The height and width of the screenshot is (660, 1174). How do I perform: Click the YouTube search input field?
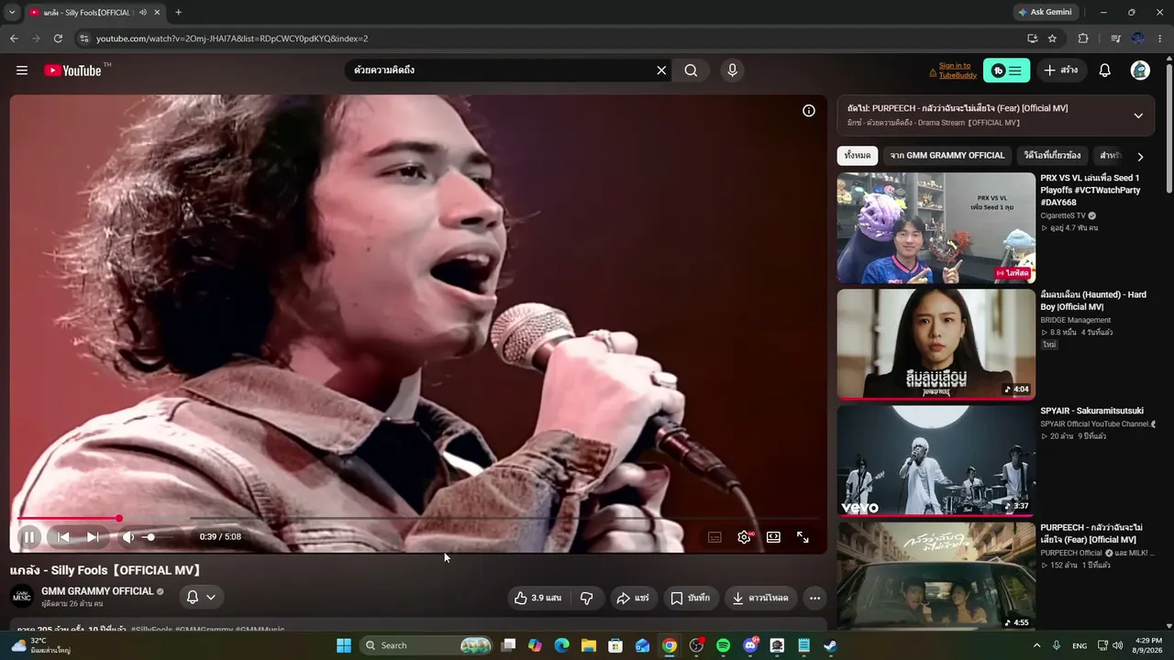pyautogui.click(x=502, y=71)
